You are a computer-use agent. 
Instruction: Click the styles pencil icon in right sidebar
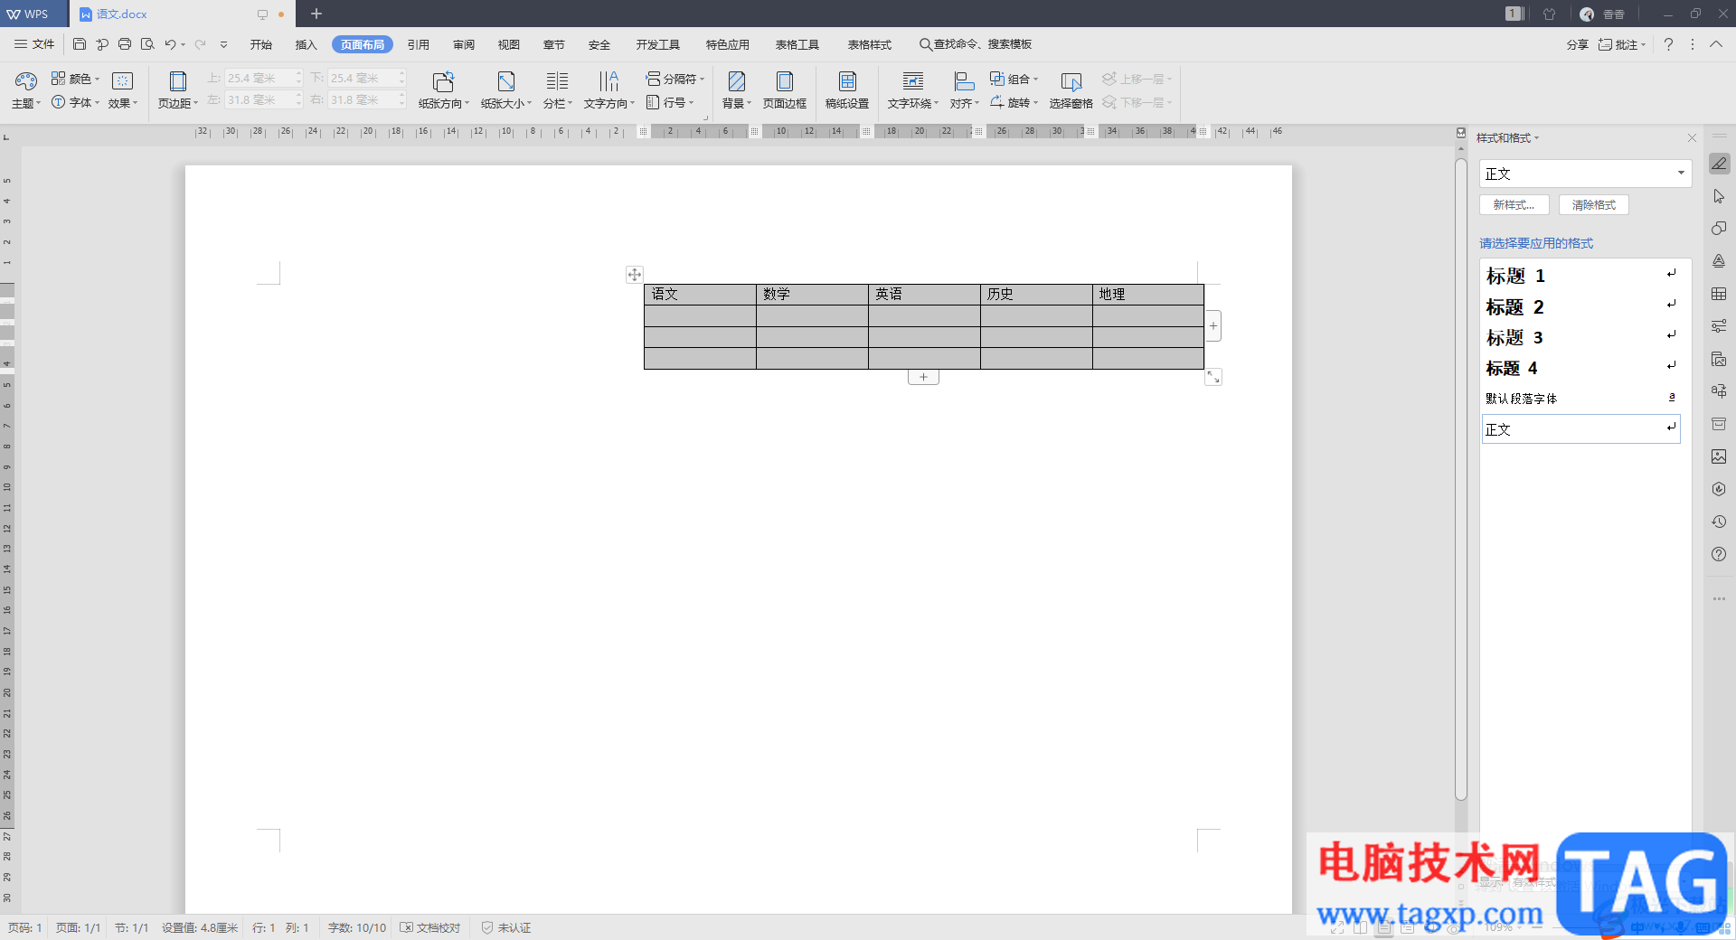1719,164
